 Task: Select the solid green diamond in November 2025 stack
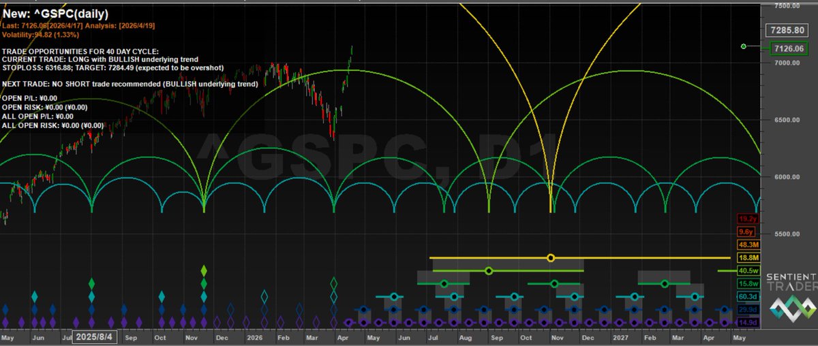pyautogui.click(x=204, y=283)
